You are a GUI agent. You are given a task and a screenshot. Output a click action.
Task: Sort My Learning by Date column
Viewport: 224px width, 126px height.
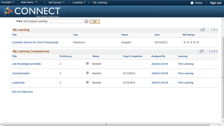pyautogui.click(x=157, y=35)
